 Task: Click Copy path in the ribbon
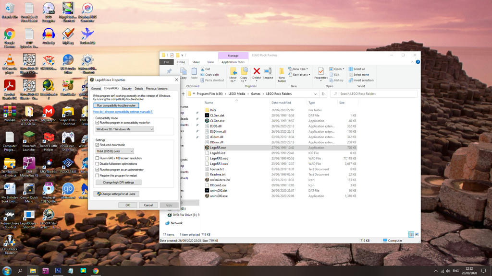[209, 74]
